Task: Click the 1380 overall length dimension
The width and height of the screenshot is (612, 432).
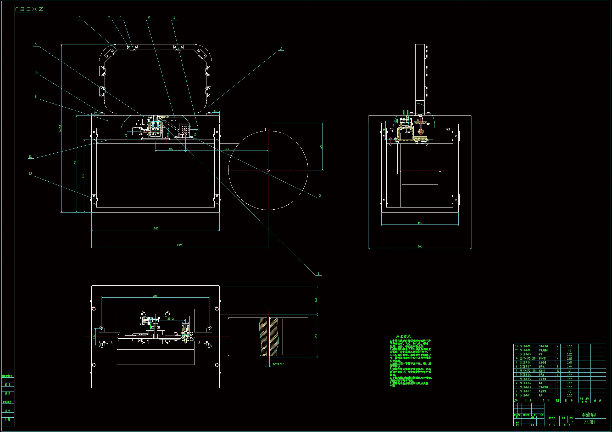Action: (180, 245)
